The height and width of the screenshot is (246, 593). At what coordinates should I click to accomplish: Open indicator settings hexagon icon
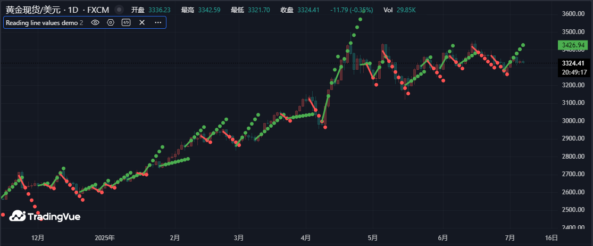[x=111, y=22]
